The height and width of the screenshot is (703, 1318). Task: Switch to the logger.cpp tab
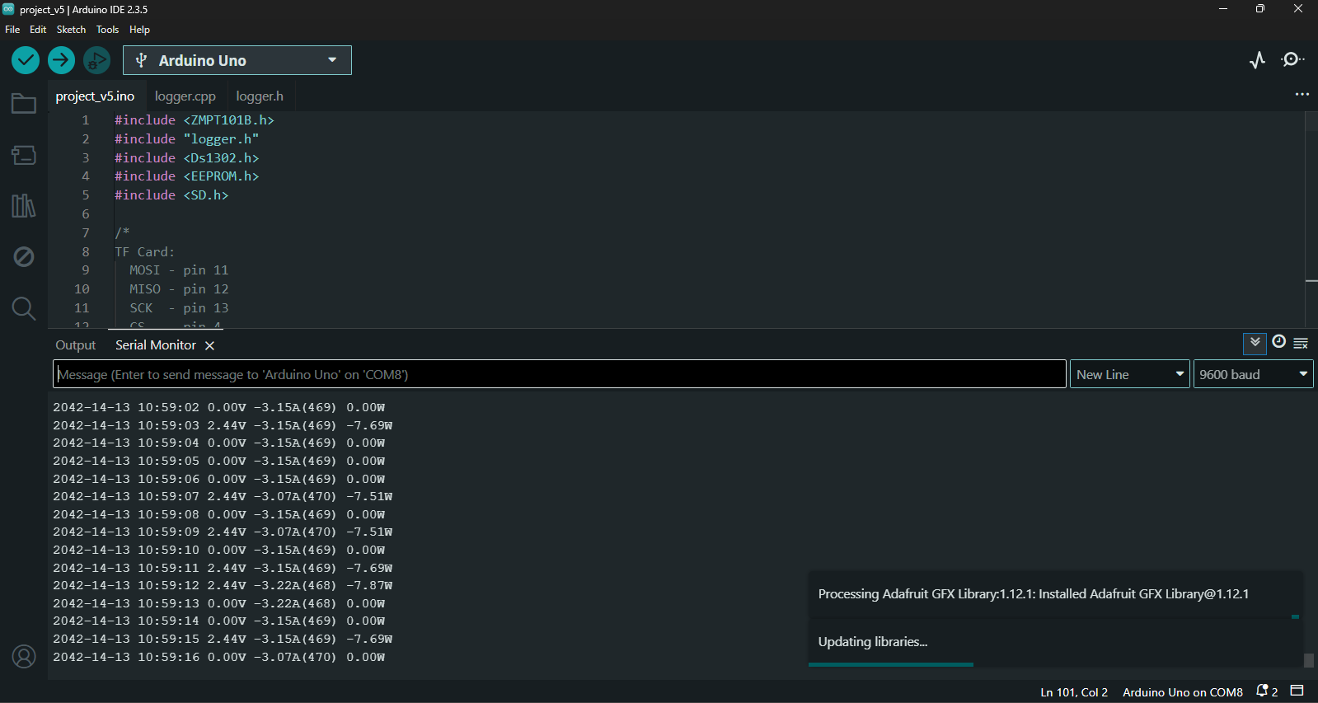[185, 96]
